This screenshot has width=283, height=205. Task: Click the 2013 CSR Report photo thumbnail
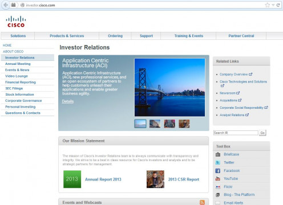pos(155,179)
